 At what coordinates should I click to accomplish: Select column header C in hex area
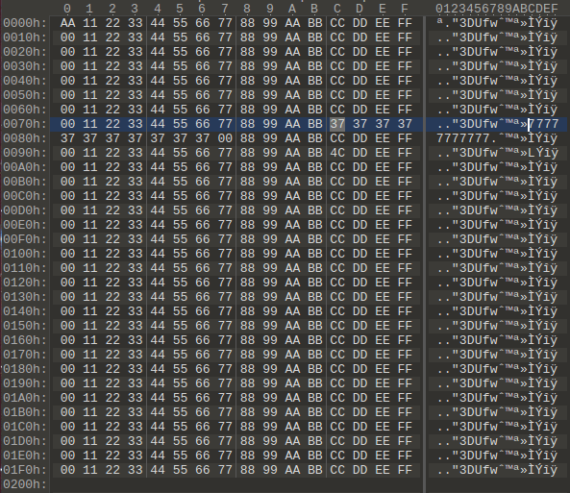337,9
